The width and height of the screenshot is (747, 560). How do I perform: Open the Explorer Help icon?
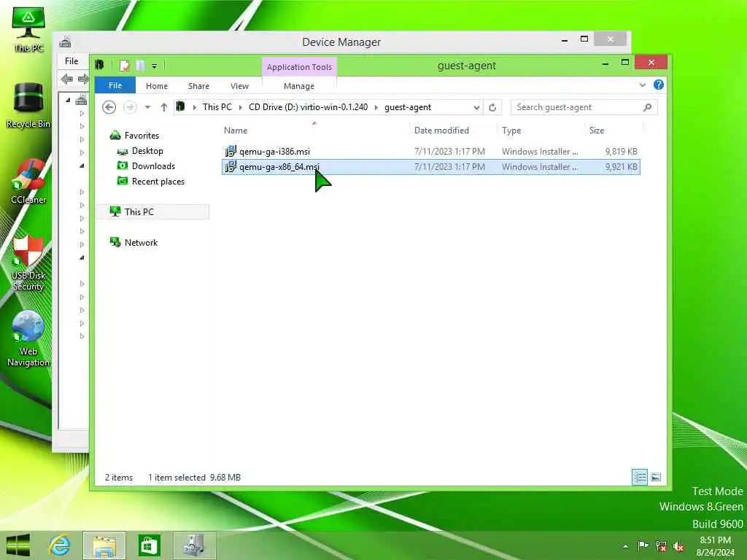point(659,85)
